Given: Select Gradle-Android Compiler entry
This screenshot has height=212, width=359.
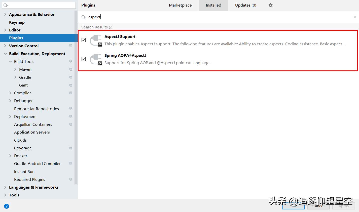Looking at the screenshot, I should coord(37,164).
